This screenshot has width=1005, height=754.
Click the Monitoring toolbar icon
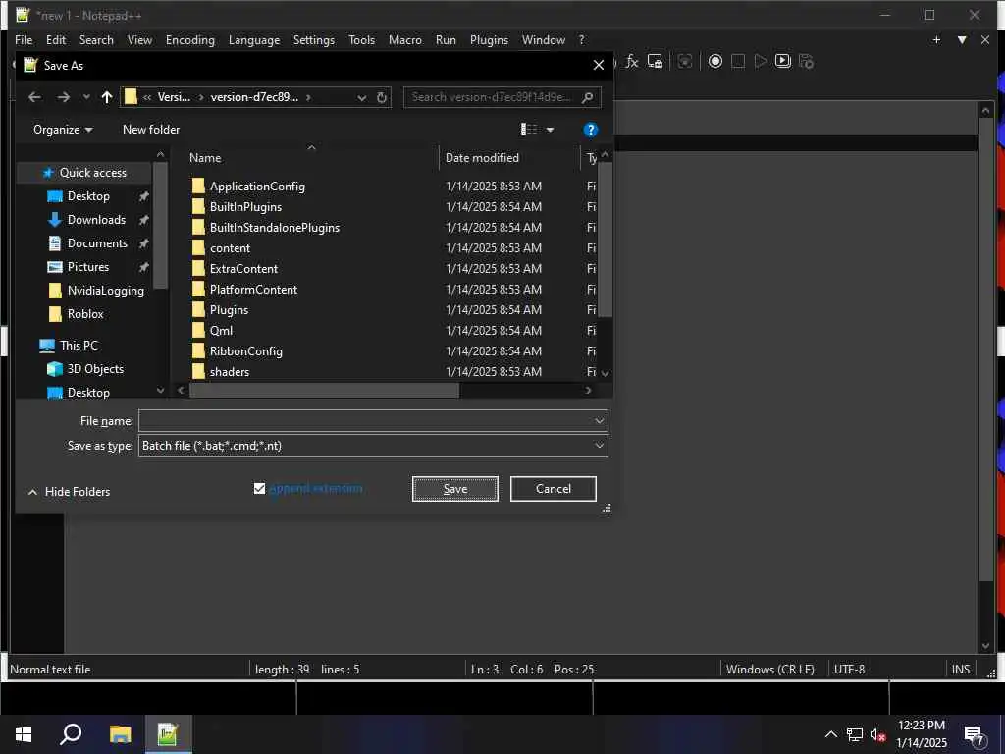pyautogui.click(x=684, y=62)
